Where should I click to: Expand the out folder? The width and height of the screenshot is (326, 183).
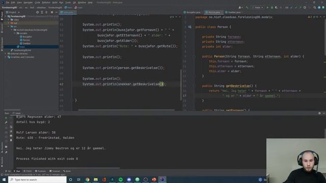pyautogui.click(x=9, y=23)
